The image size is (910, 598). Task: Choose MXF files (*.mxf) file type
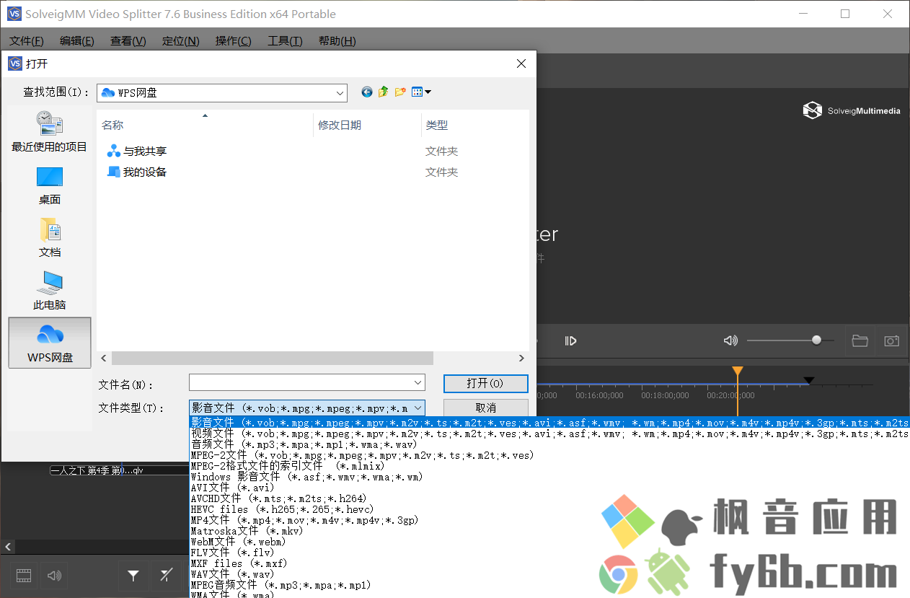pyautogui.click(x=549, y=563)
